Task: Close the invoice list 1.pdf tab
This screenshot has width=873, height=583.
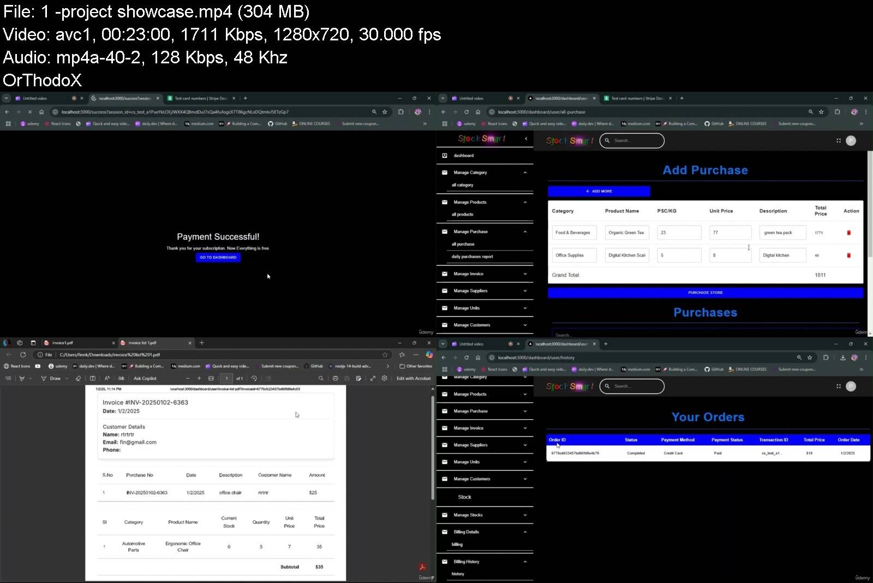Action: coord(190,343)
